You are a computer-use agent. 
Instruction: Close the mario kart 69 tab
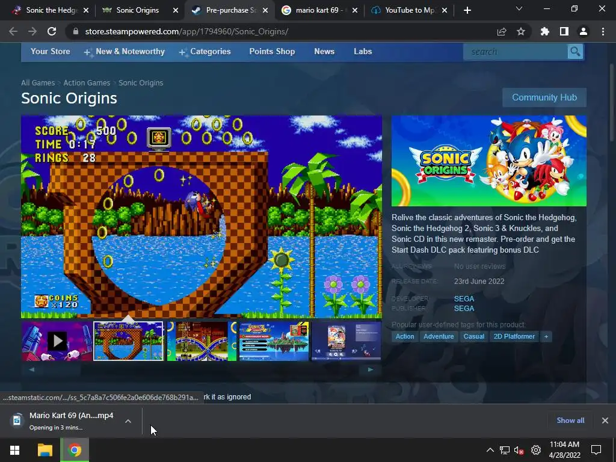(x=355, y=10)
